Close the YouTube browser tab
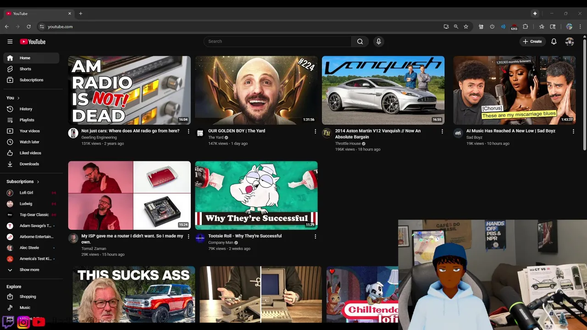 click(70, 14)
